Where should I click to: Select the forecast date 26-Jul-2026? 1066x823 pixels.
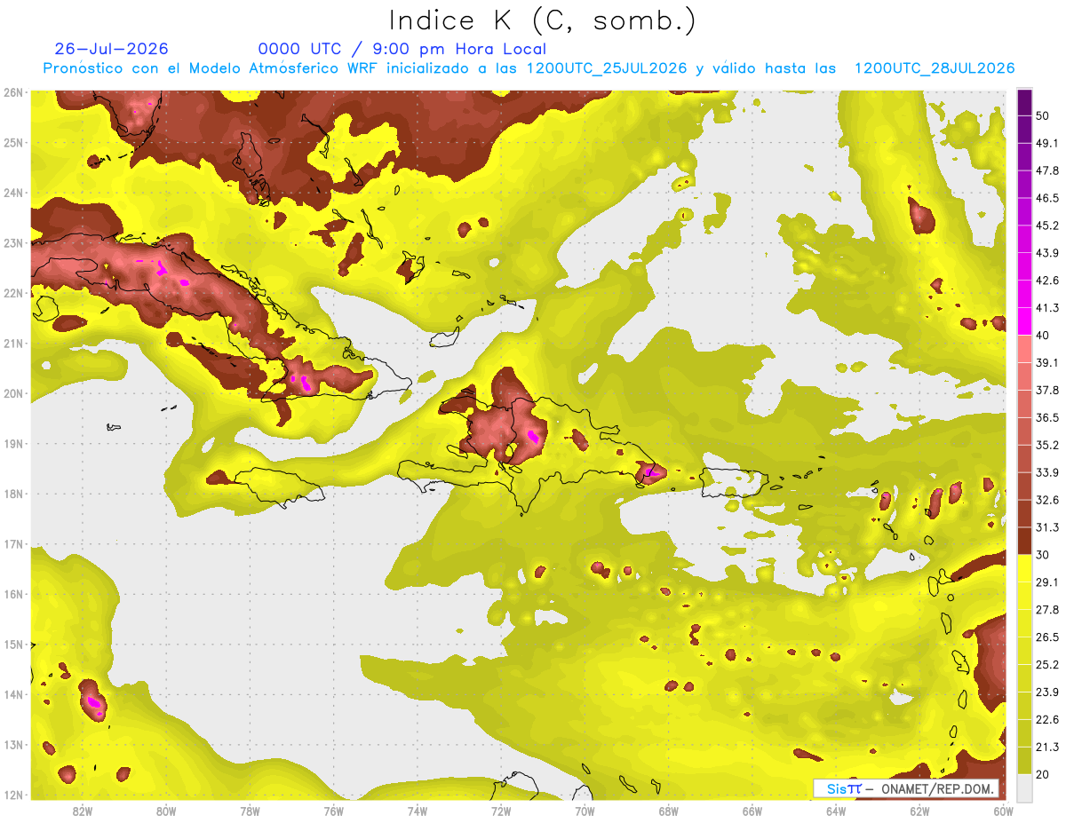[111, 49]
